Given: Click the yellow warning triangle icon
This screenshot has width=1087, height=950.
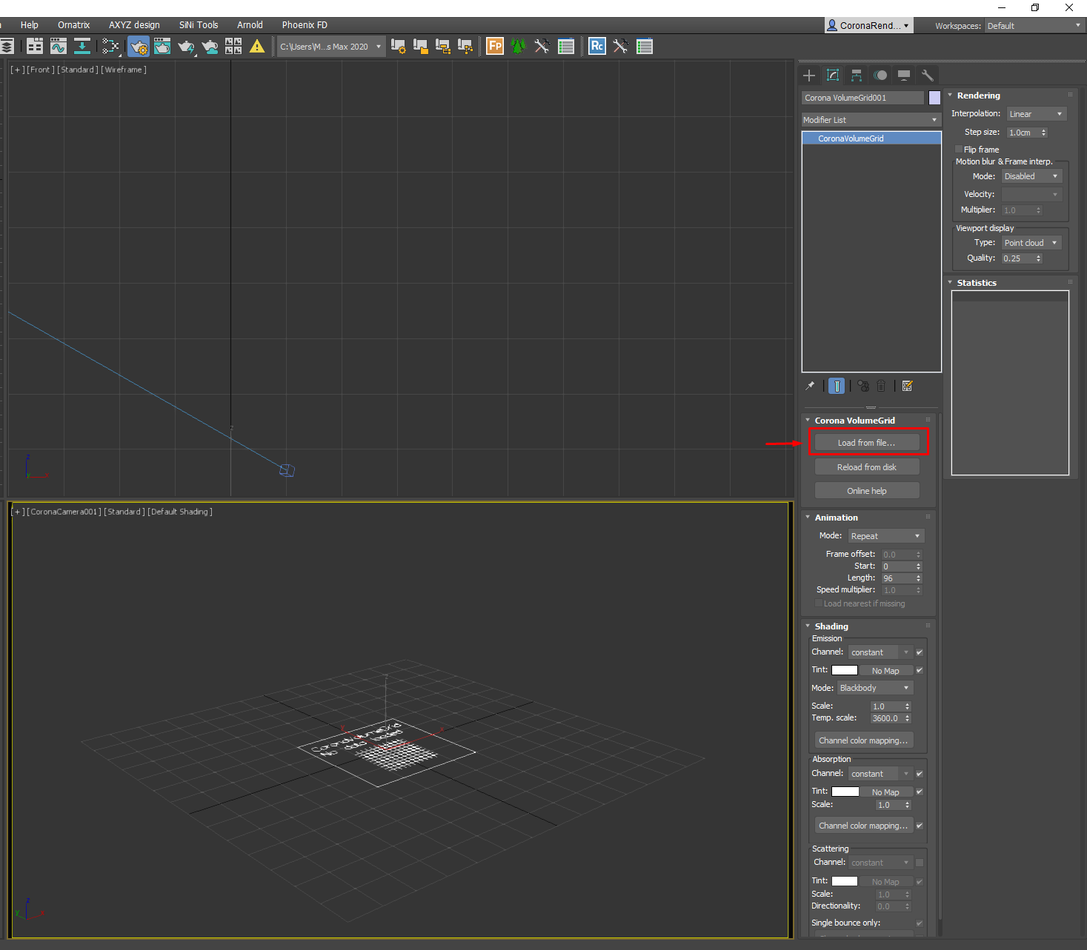Looking at the screenshot, I should pos(257,47).
